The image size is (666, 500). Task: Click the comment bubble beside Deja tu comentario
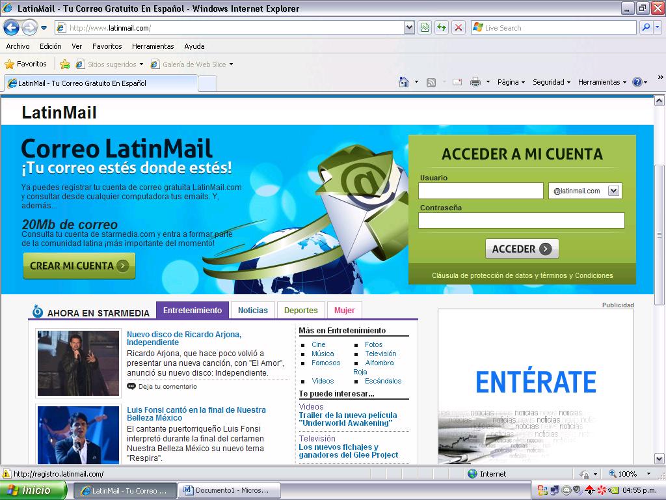tap(132, 387)
